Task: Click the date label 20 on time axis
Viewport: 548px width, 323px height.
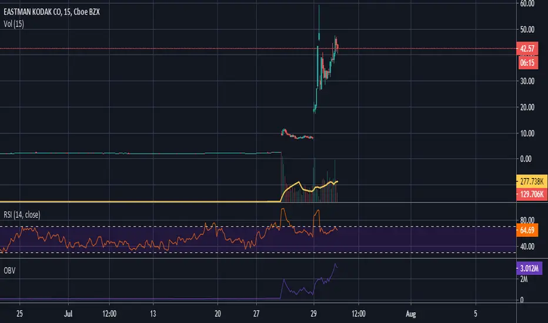Action: pyautogui.click(x=218, y=314)
